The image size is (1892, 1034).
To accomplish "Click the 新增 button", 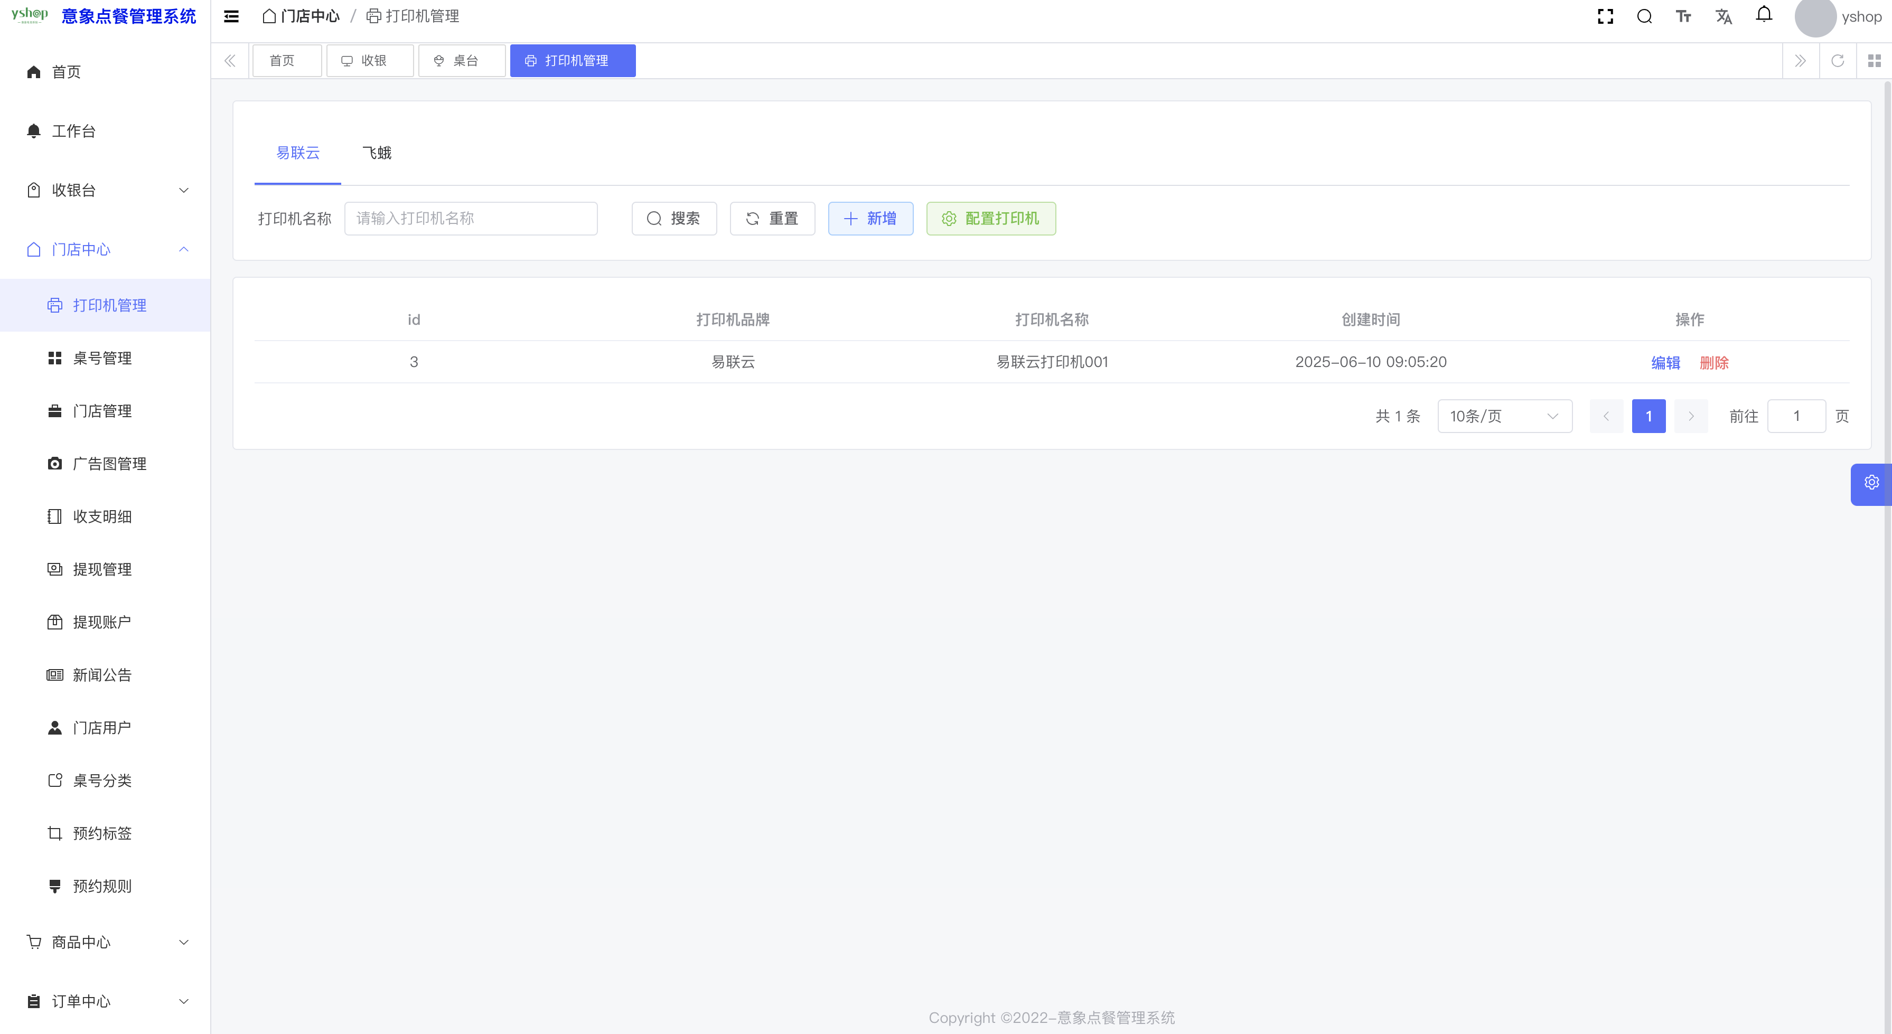I will coord(870,219).
